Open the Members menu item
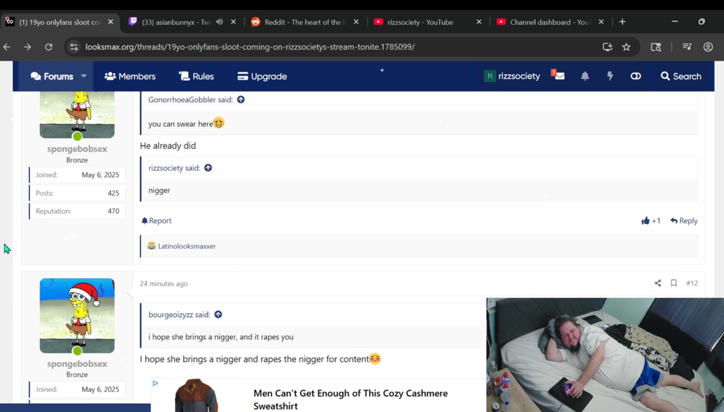 coord(130,76)
